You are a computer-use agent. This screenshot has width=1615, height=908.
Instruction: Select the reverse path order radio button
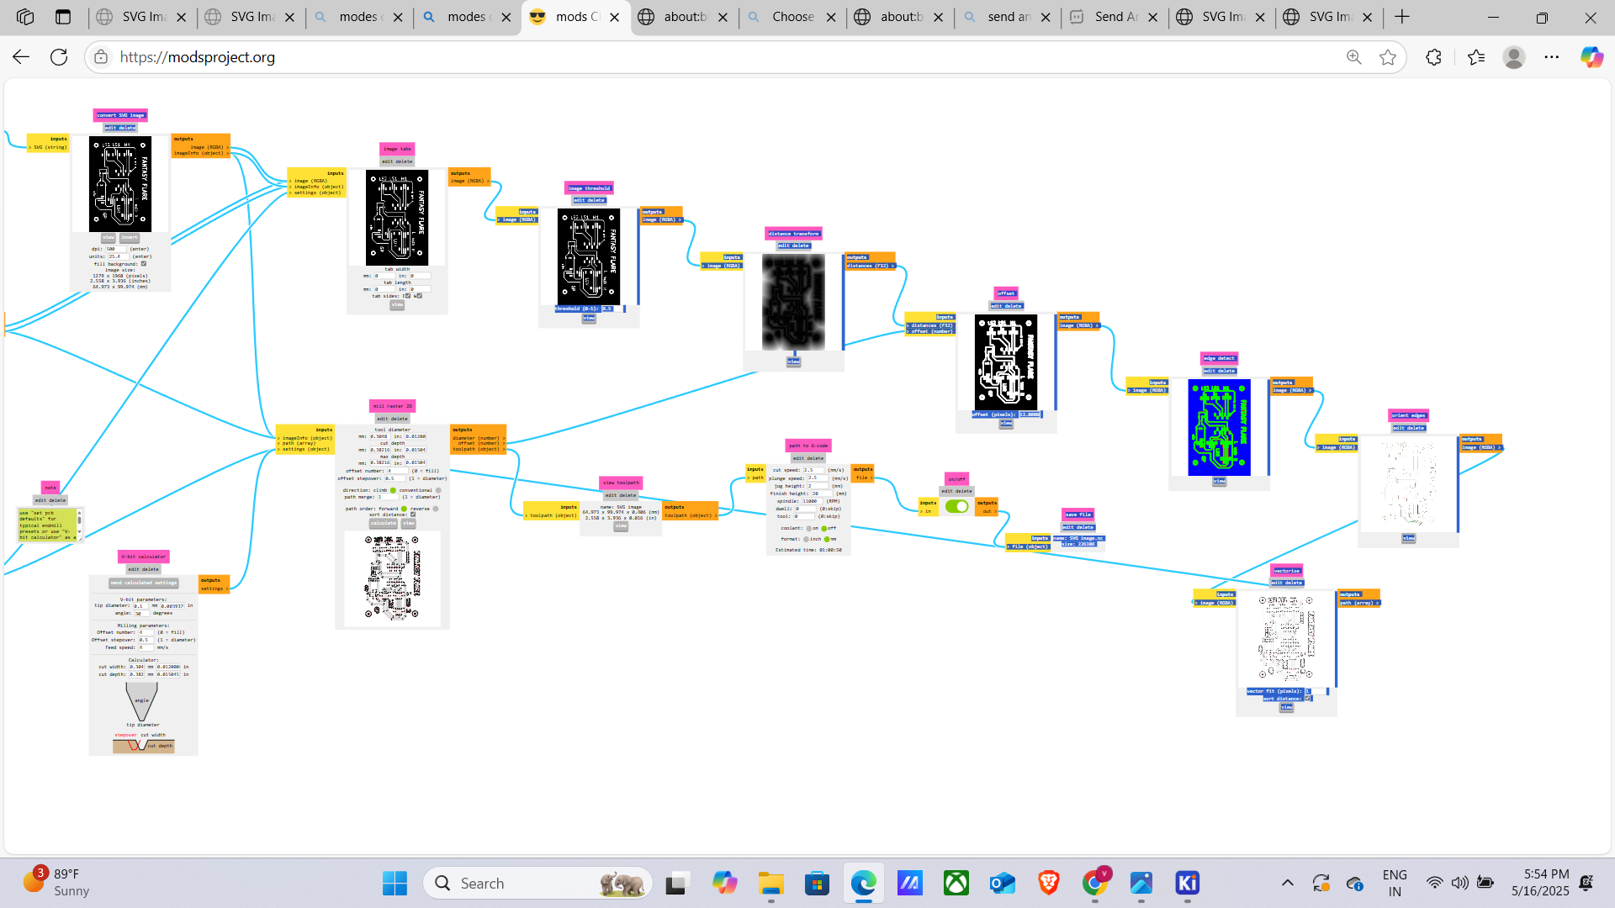pyautogui.click(x=435, y=509)
